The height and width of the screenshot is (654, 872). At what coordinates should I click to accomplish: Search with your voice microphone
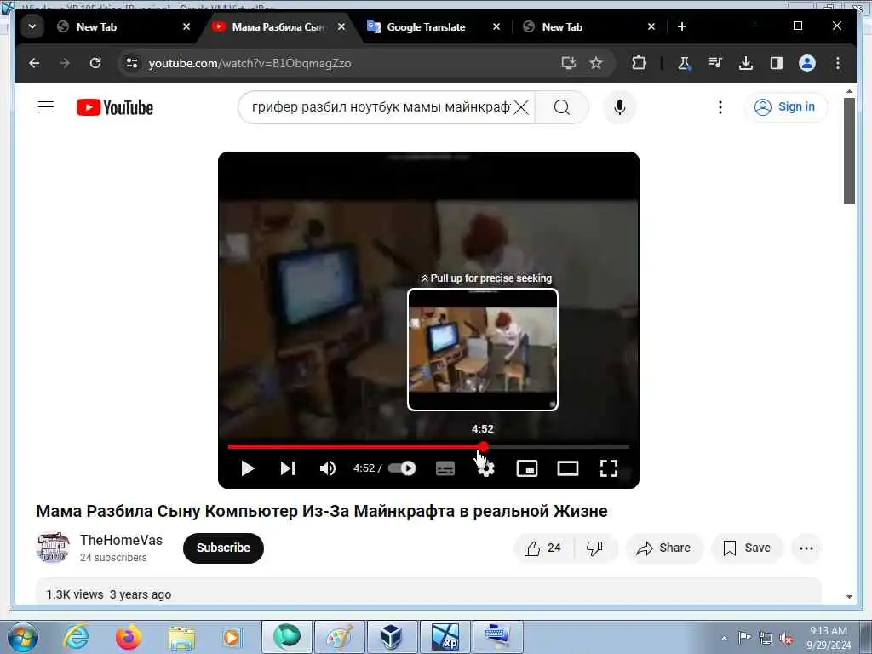[x=620, y=106]
